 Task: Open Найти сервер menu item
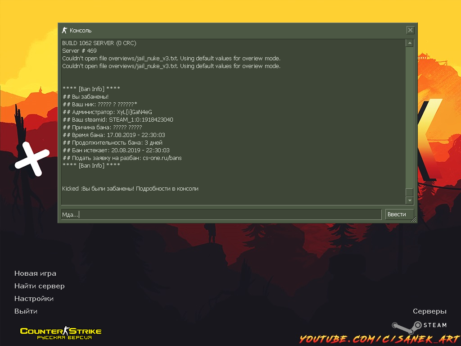[40, 286]
